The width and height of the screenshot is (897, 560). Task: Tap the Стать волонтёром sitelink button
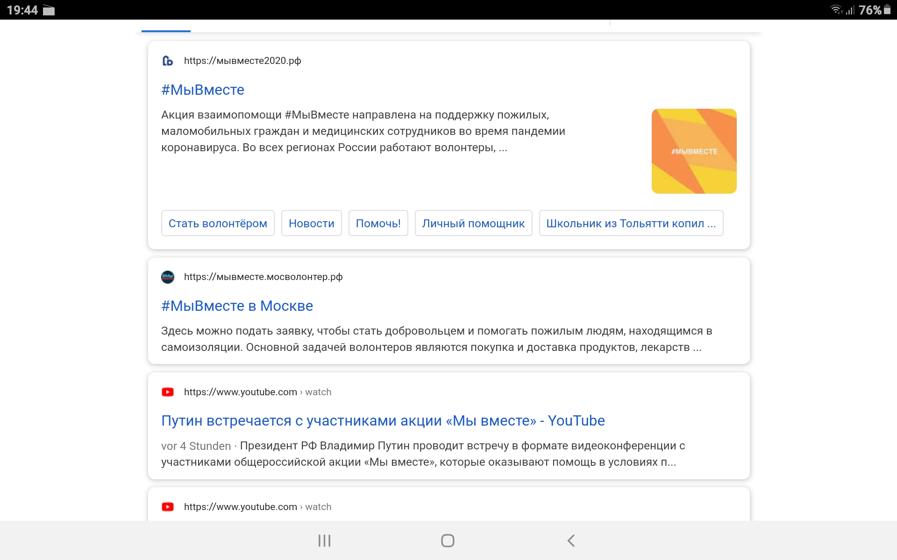point(218,223)
